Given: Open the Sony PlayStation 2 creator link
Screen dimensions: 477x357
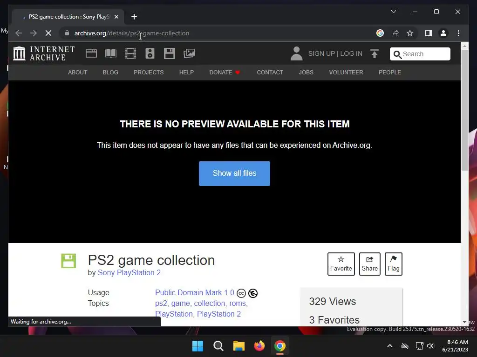Looking at the screenshot, I should [x=129, y=272].
